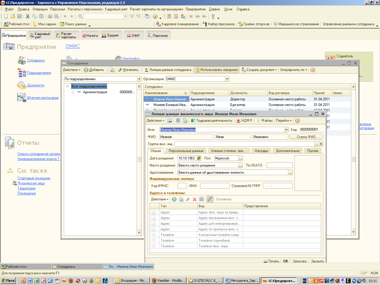Click help icon in Сотрудники toolbar

click(313, 70)
